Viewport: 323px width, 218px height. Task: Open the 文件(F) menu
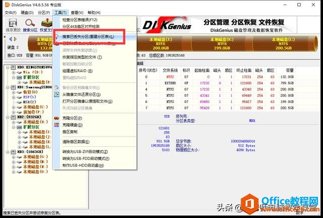point(11,13)
